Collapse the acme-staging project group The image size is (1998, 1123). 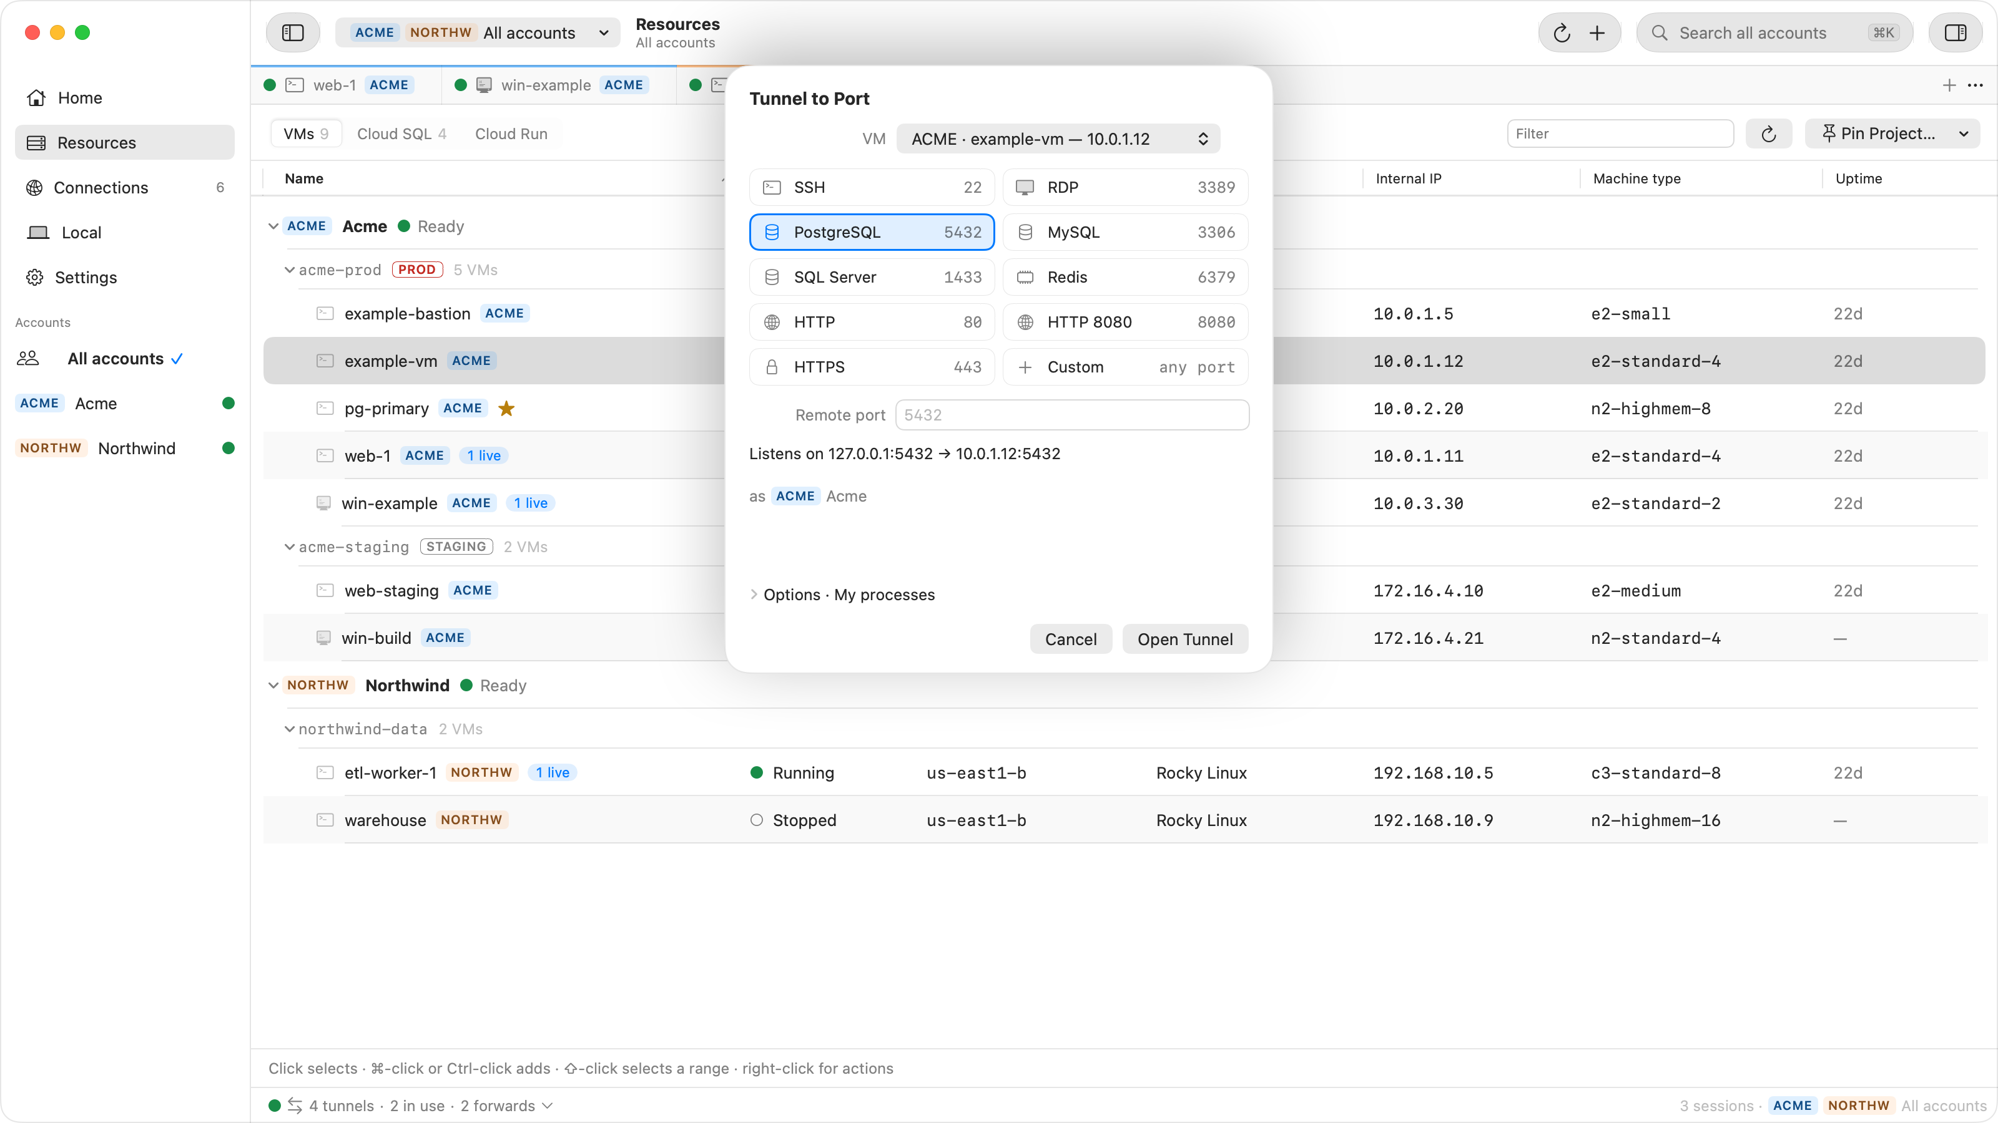coord(289,547)
